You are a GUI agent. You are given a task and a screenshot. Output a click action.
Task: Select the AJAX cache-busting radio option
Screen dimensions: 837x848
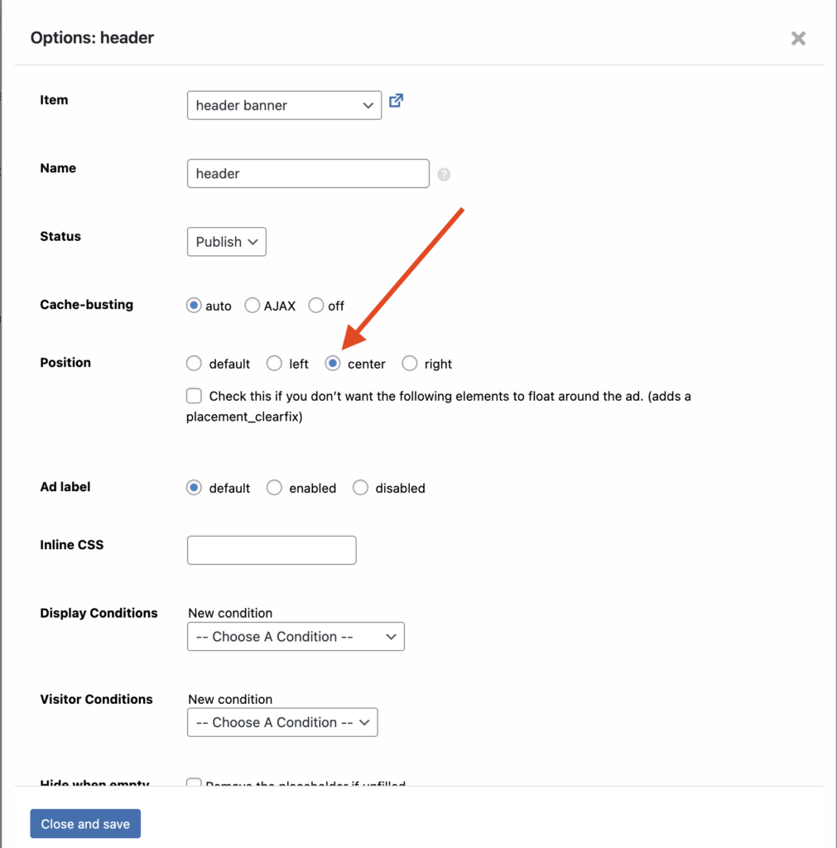pyautogui.click(x=253, y=306)
